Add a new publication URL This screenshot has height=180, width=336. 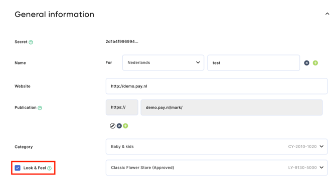[x=125, y=126]
